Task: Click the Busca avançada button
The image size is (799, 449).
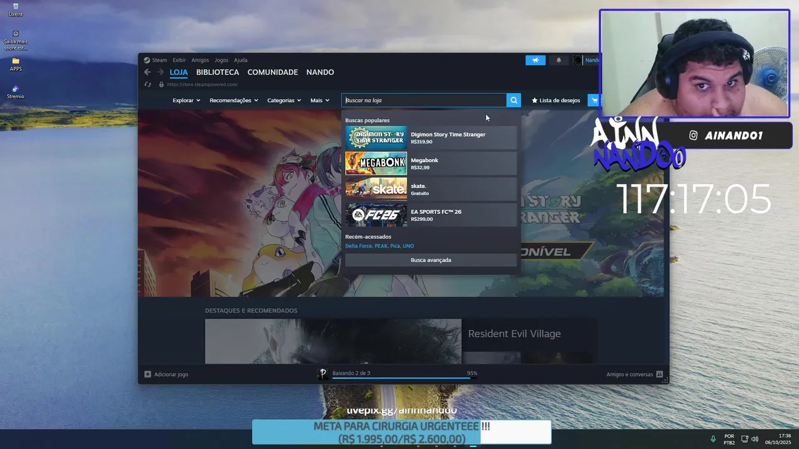Action: [431, 260]
